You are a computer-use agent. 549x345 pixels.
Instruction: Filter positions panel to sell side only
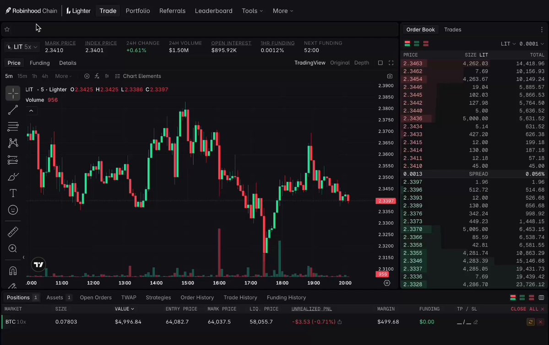(x=532, y=298)
